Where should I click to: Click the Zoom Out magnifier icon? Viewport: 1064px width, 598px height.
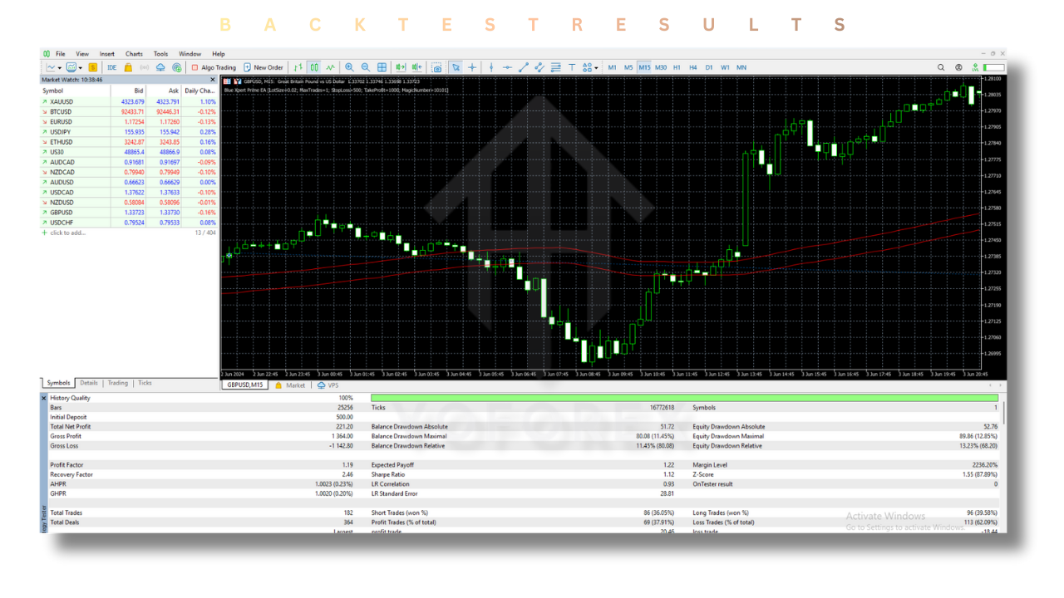pos(366,67)
